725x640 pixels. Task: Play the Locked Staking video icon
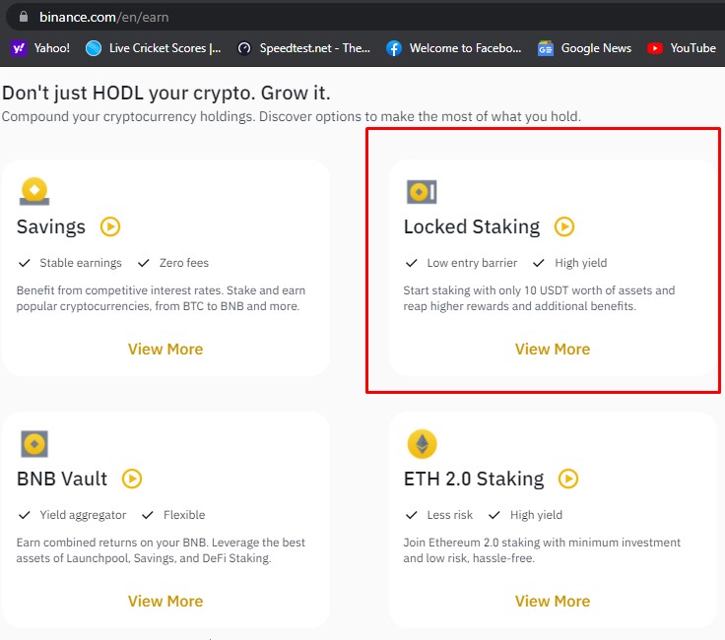(x=564, y=226)
